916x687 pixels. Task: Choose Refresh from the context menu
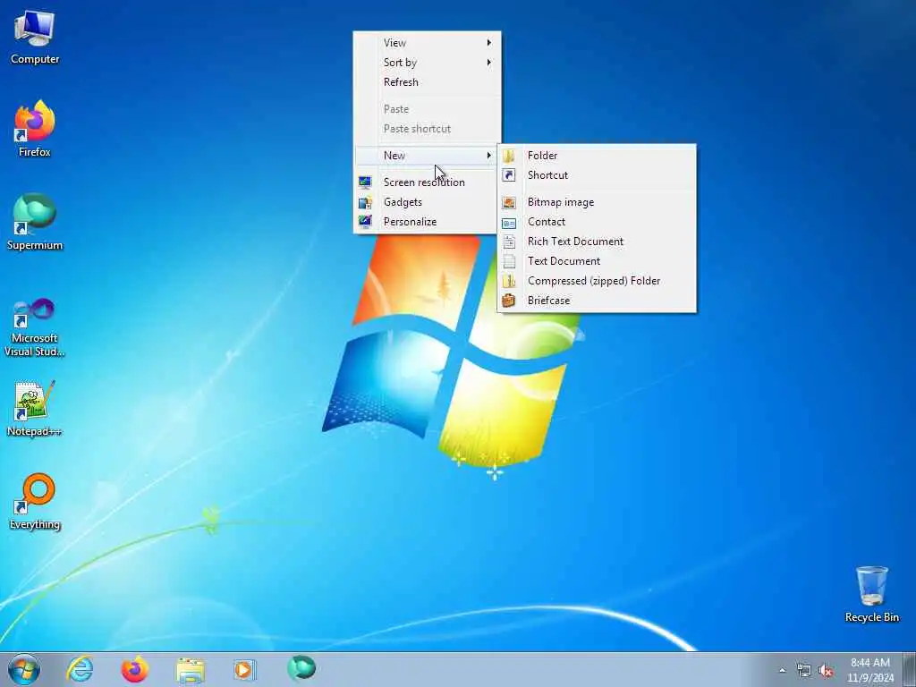pos(427,82)
